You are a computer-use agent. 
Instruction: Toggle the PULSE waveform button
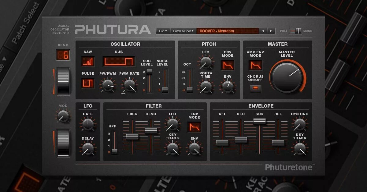point(88,83)
